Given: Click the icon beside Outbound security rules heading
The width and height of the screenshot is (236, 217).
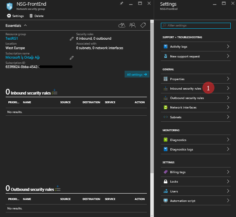Looking at the screenshot, I should pyautogui.click(x=58, y=189).
